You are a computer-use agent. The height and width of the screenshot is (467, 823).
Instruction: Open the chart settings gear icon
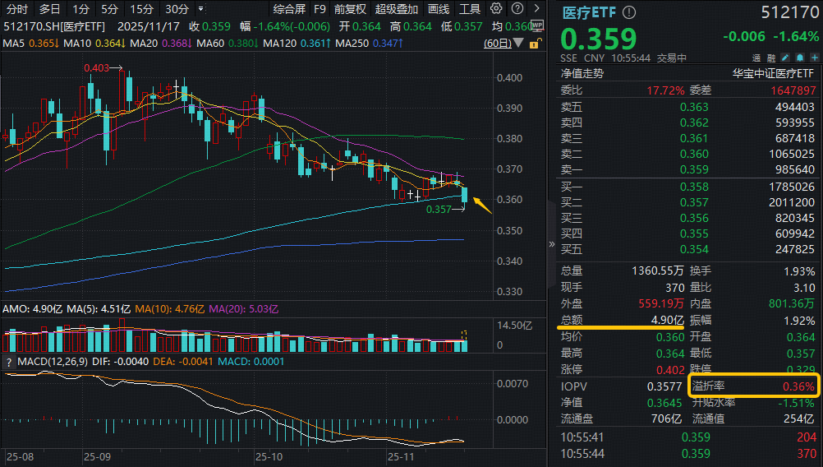(496, 9)
